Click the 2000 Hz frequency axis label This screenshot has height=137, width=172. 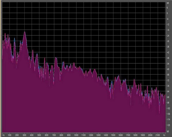click(17, 135)
